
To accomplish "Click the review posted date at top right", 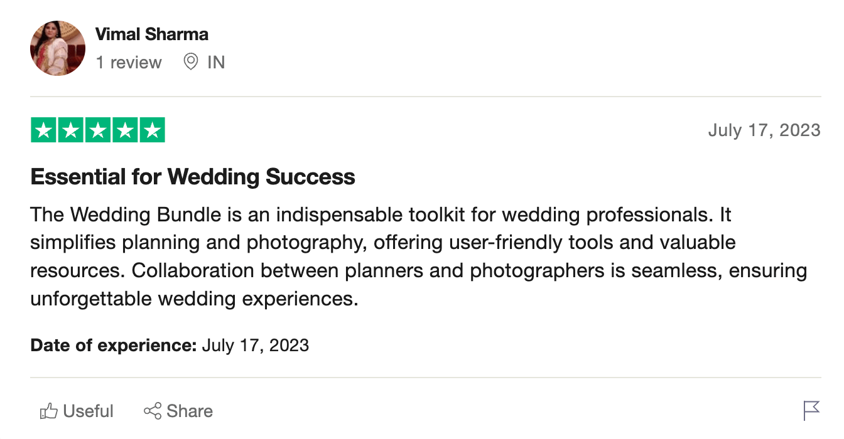I will [x=764, y=130].
